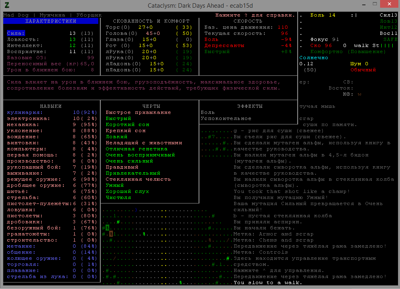Click the highlighted Сила stat

16,33
